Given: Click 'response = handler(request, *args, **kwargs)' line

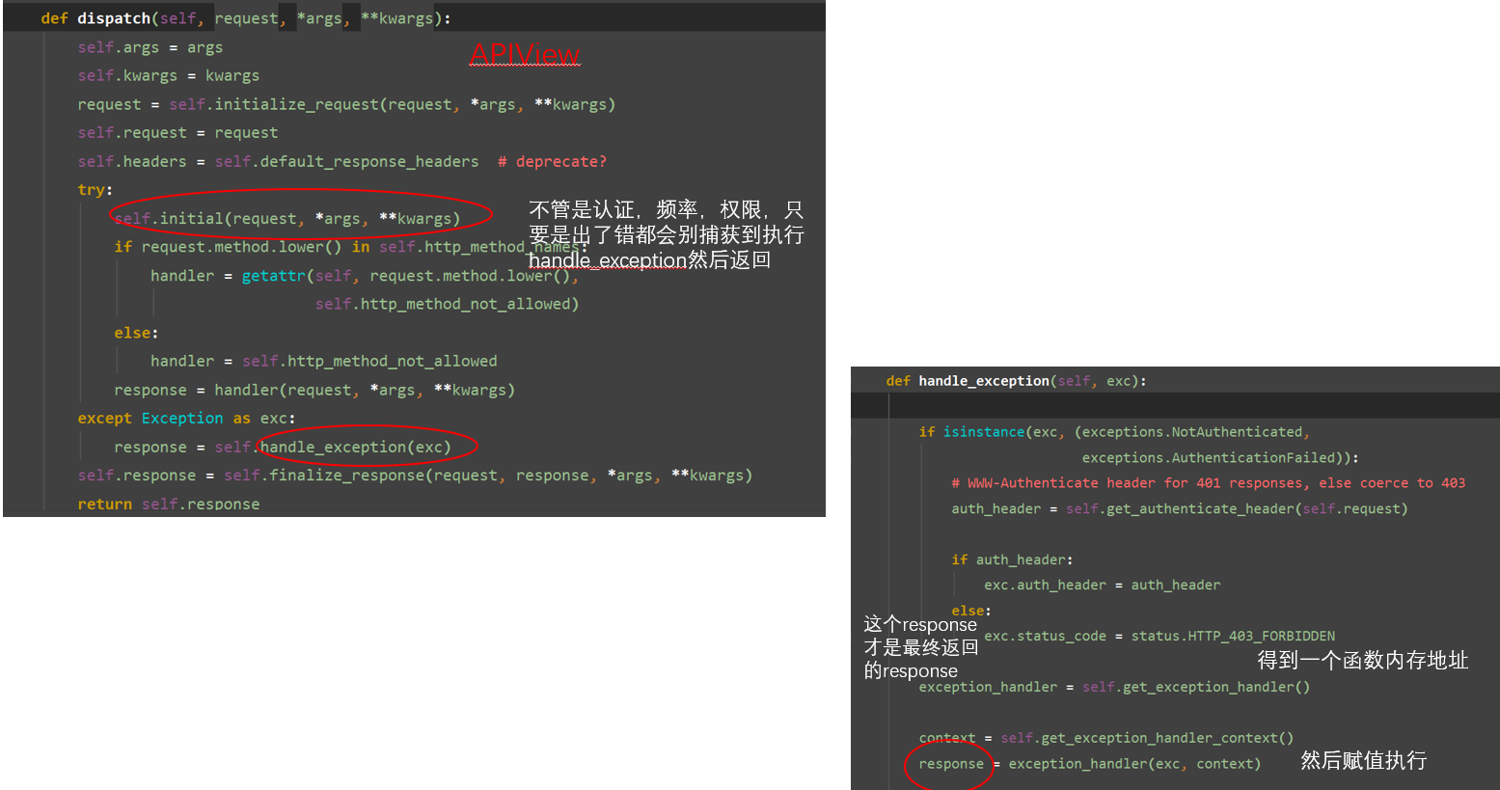Looking at the screenshot, I should (x=314, y=390).
